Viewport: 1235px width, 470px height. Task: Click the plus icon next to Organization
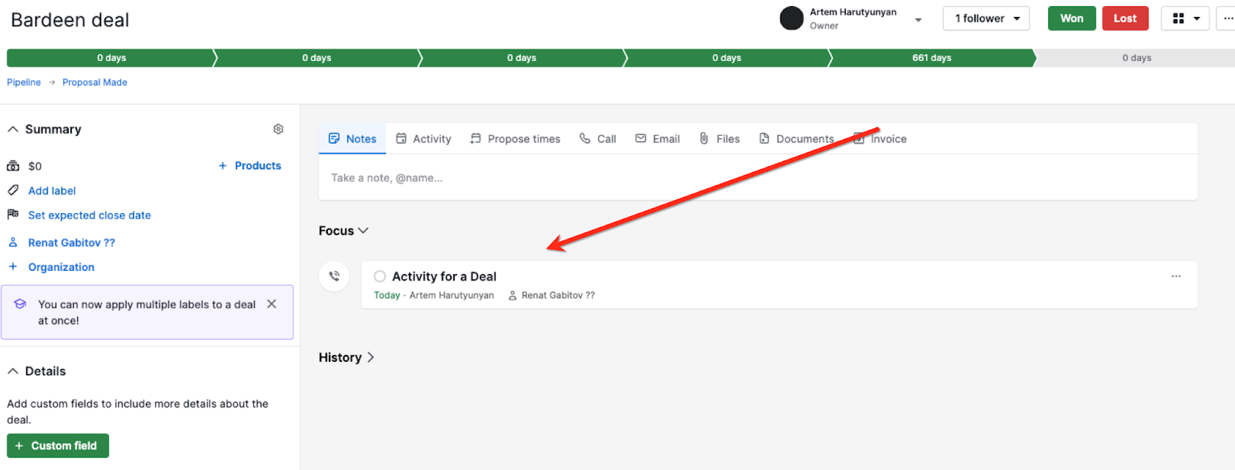tap(13, 266)
